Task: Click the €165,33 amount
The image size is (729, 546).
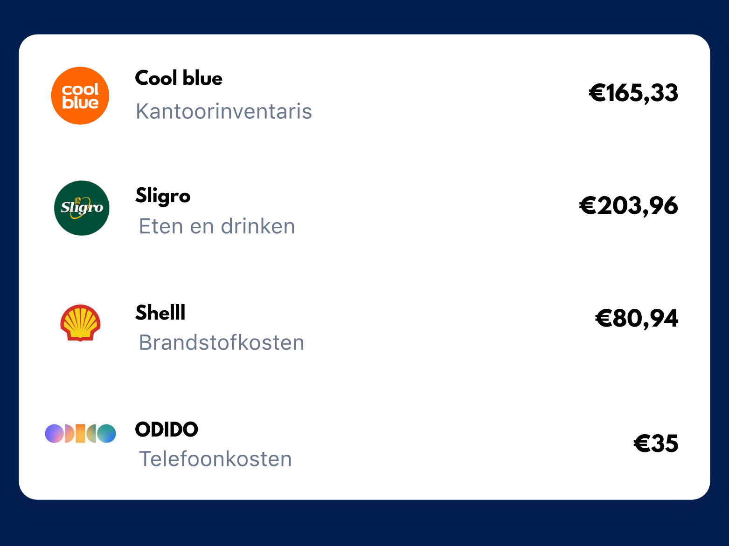Action: 633,93
